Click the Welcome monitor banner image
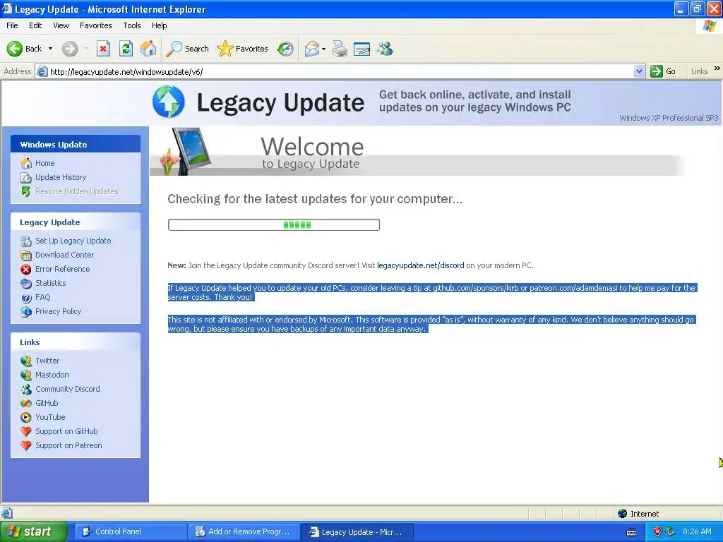Image resolution: width=723 pixels, height=542 pixels. [x=186, y=151]
